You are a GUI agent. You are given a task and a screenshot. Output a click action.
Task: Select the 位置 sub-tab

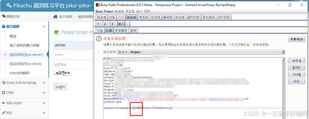click(x=109, y=30)
